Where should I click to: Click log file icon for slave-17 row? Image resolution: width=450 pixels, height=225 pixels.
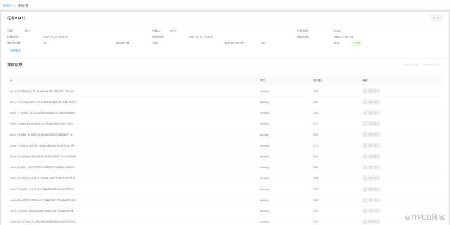pos(365,113)
